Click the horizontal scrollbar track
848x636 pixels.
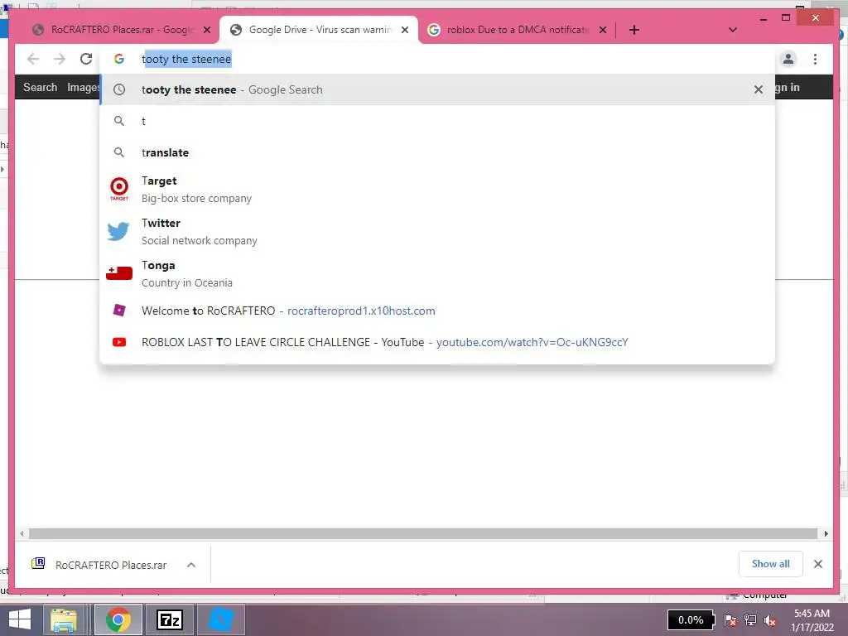423,534
